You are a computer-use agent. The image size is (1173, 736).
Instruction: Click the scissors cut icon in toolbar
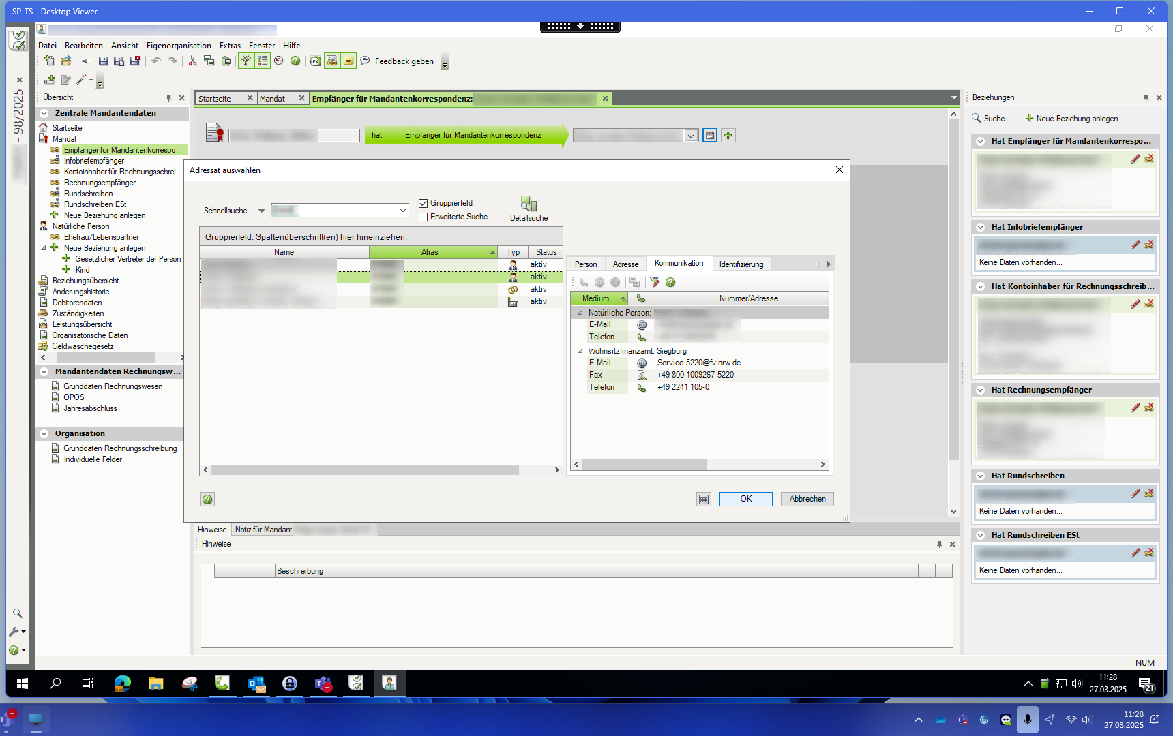click(x=192, y=61)
